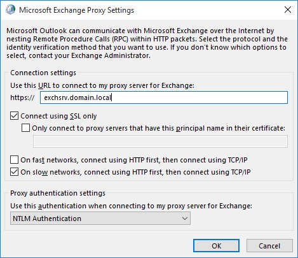The width and height of the screenshot is (298, 258).
Task: Click the principal name text field
Action: [160, 141]
